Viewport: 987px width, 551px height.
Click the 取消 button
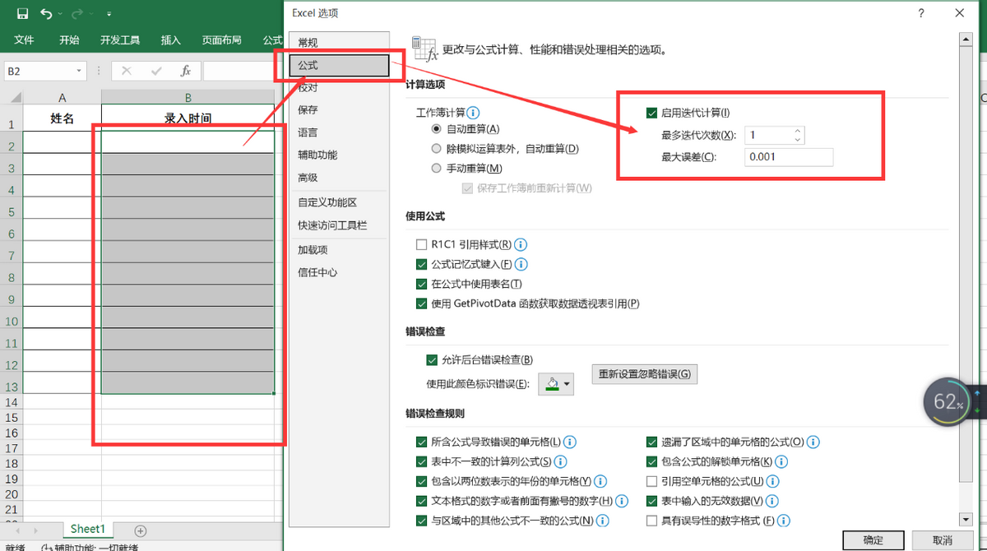coord(942,540)
